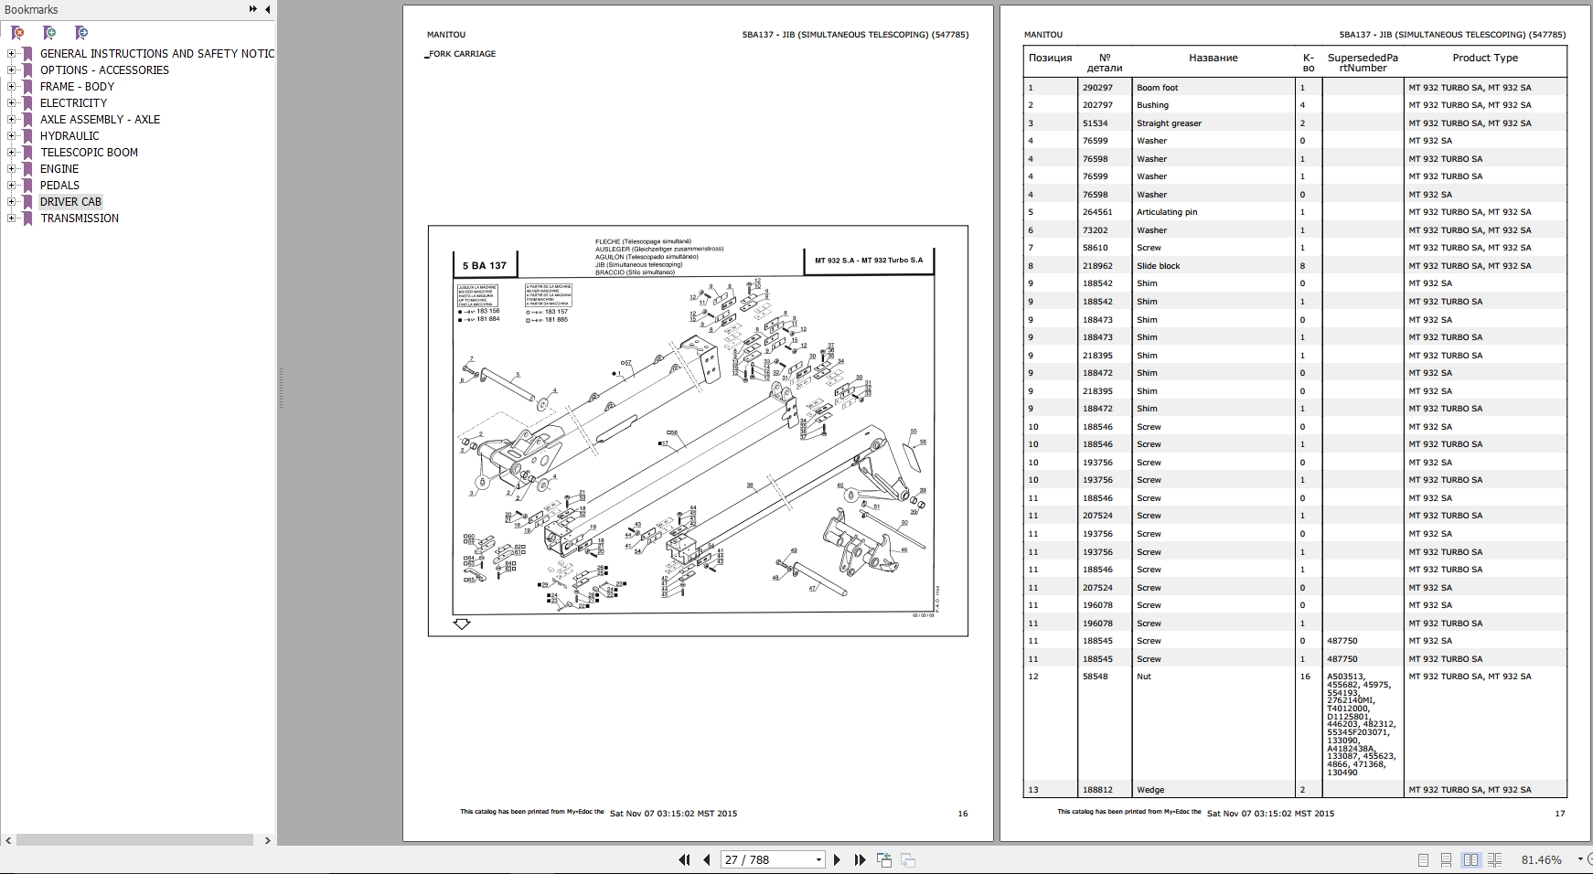Expand the FRAME - BODY node
The height and width of the screenshot is (874, 1593).
(11, 87)
